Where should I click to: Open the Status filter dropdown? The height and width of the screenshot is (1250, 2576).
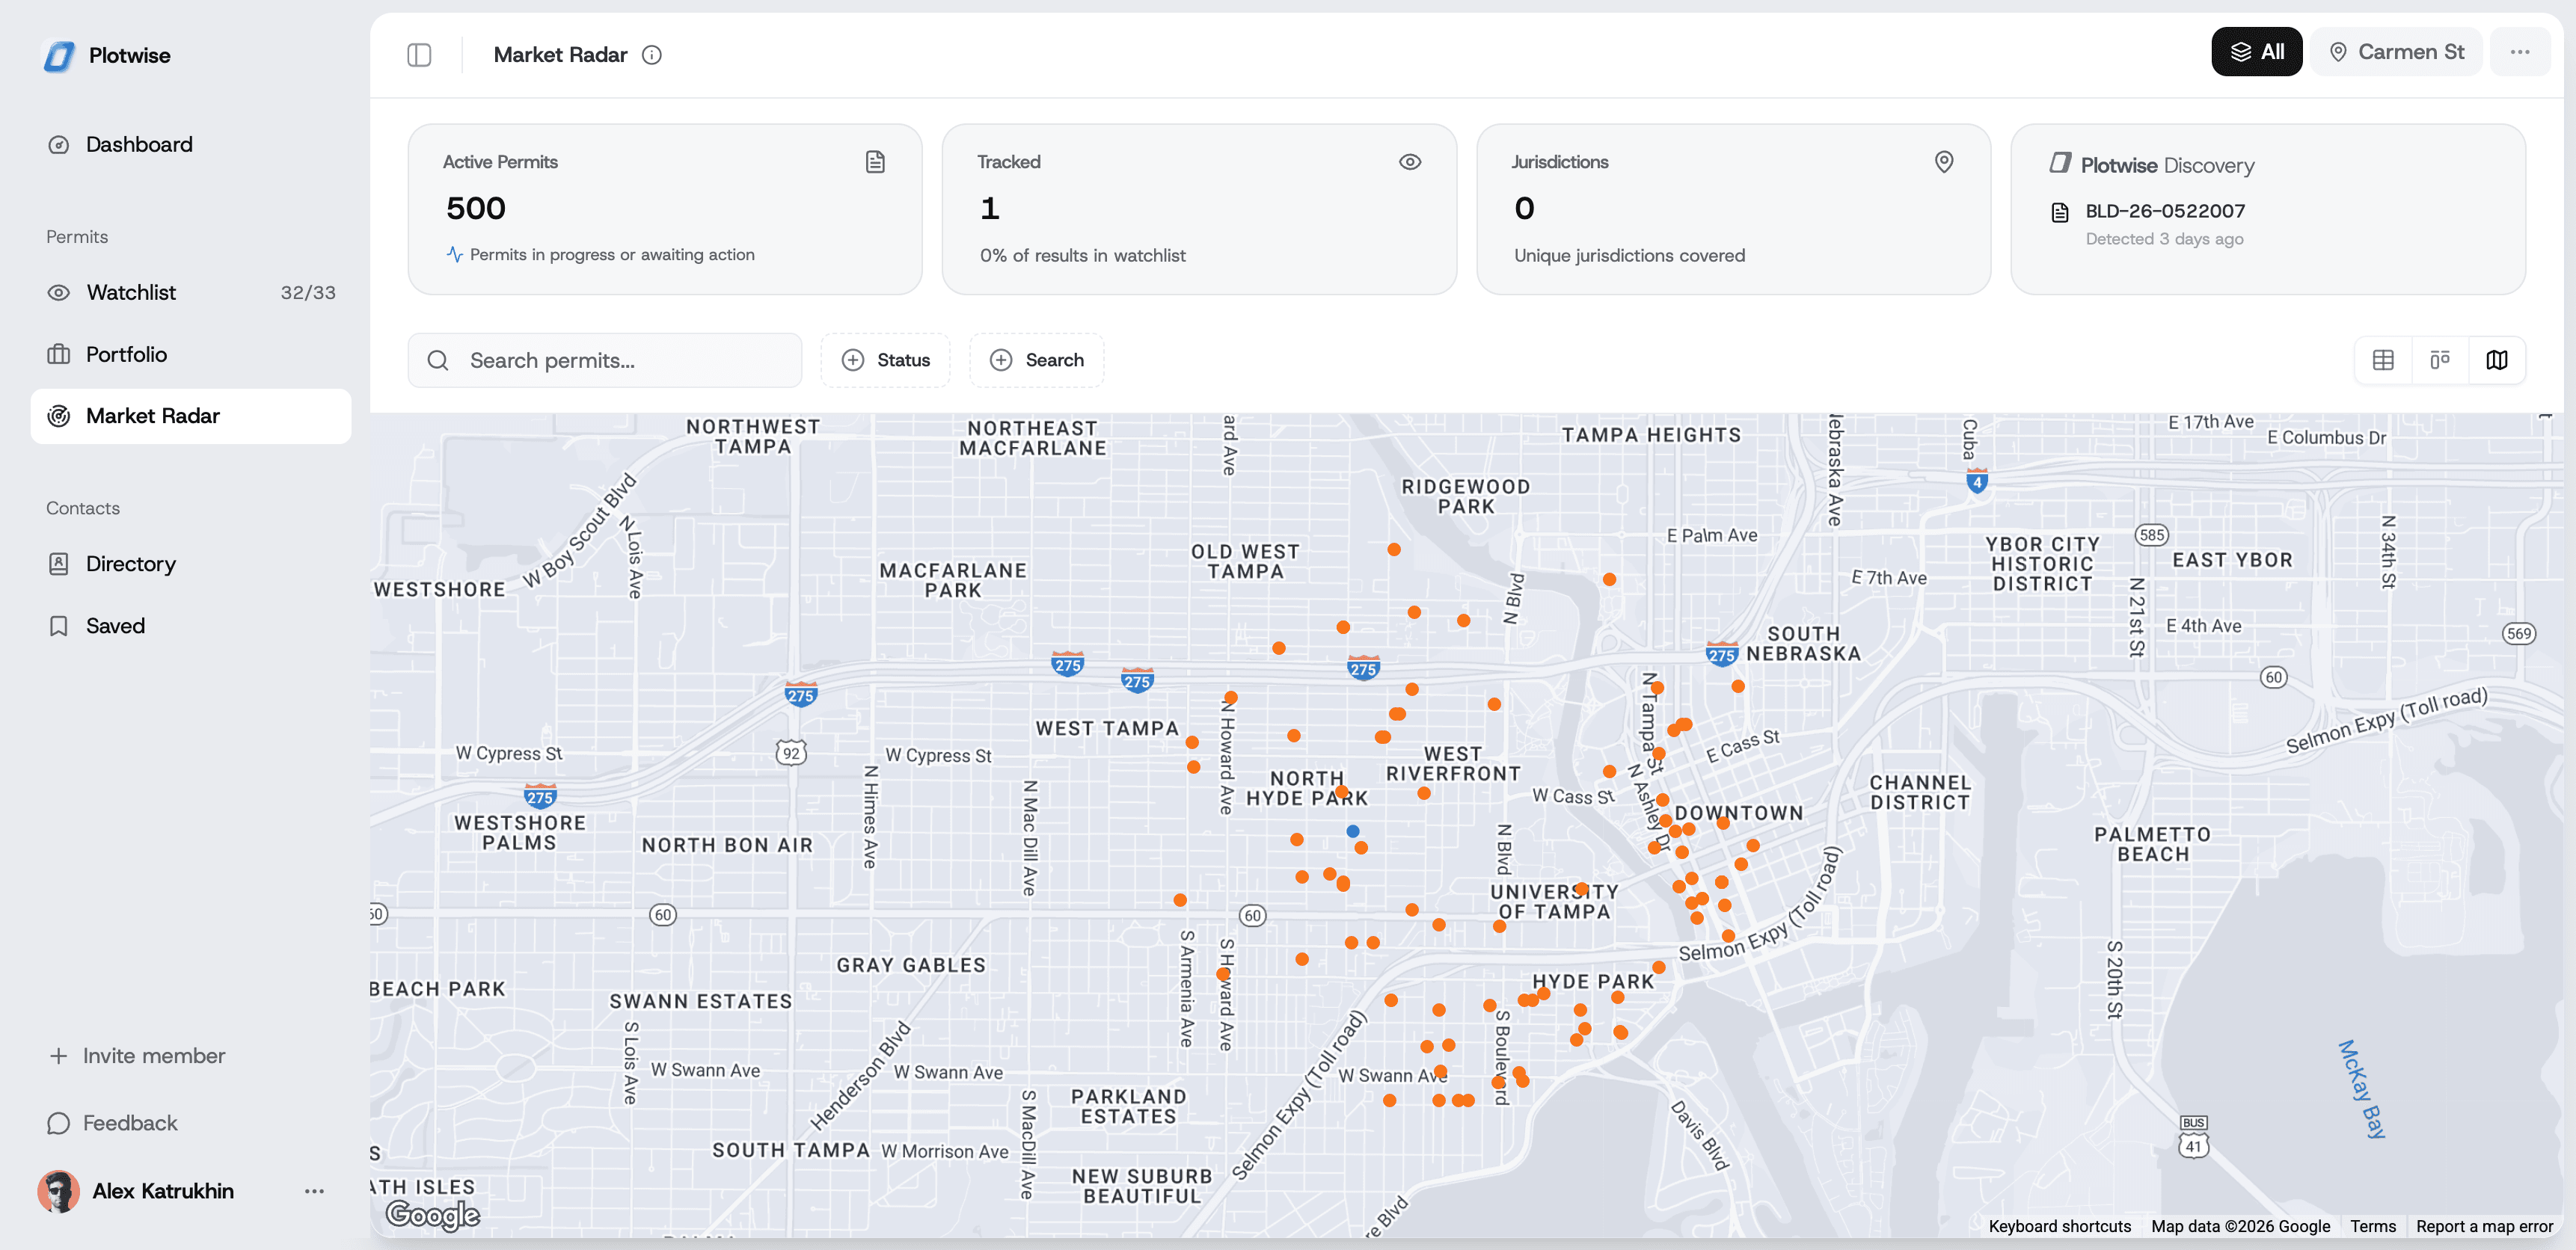(x=885, y=360)
